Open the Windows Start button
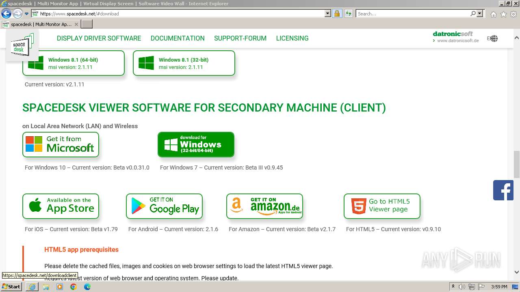The image size is (520, 292). (x=11, y=286)
